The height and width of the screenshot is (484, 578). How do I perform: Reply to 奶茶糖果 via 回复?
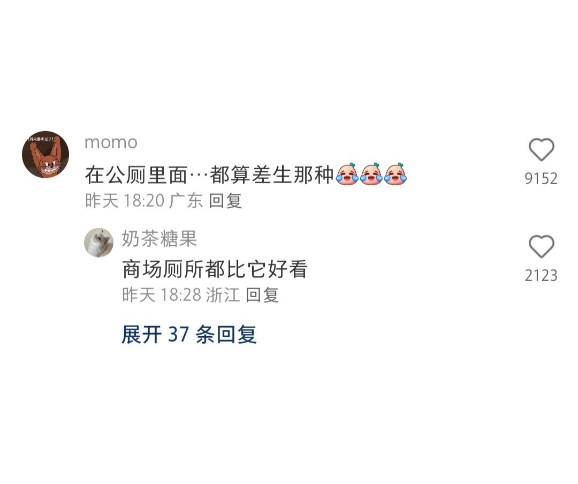pos(262,295)
